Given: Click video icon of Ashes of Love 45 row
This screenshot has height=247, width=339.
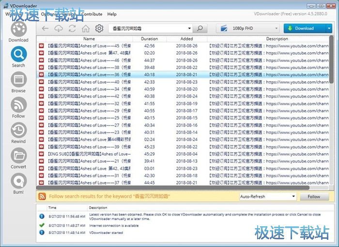Looking at the screenshot, I should (41, 46).
